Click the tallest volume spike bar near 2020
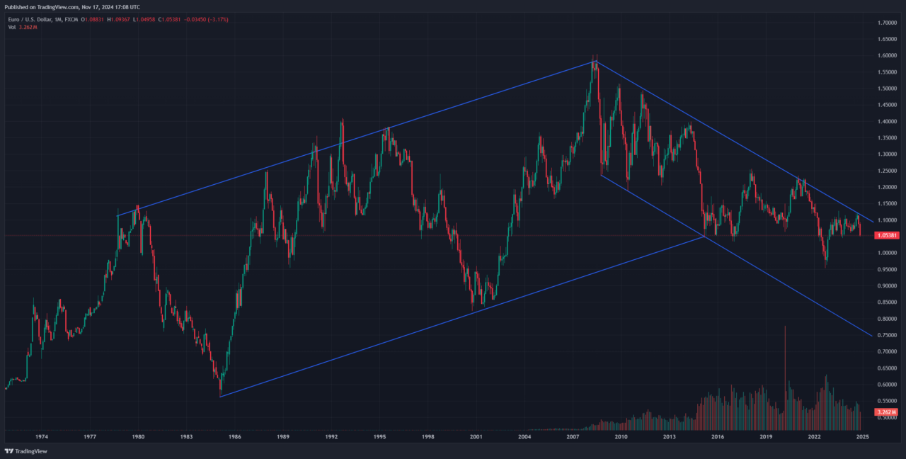This screenshot has width=906, height=459. click(x=784, y=375)
